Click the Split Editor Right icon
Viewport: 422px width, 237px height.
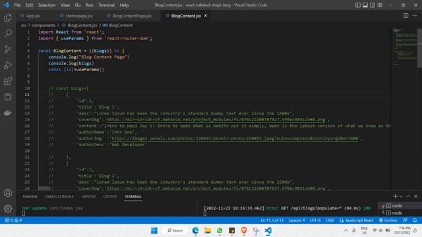click(x=406, y=16)
